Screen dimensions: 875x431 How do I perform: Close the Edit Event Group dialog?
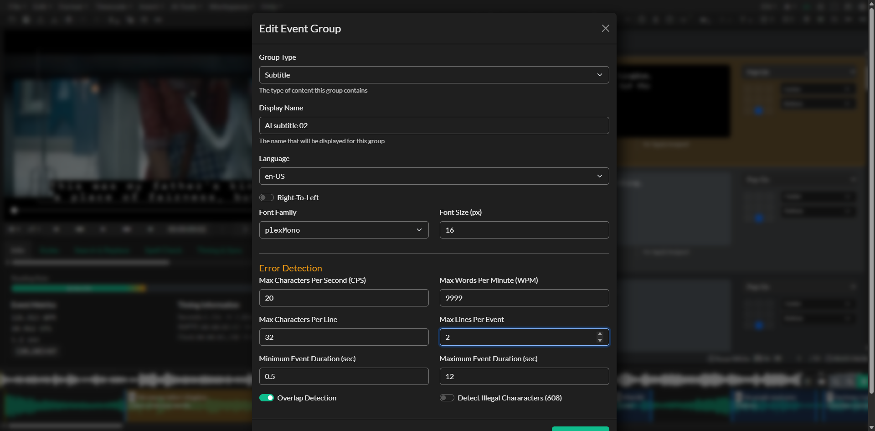605,28
